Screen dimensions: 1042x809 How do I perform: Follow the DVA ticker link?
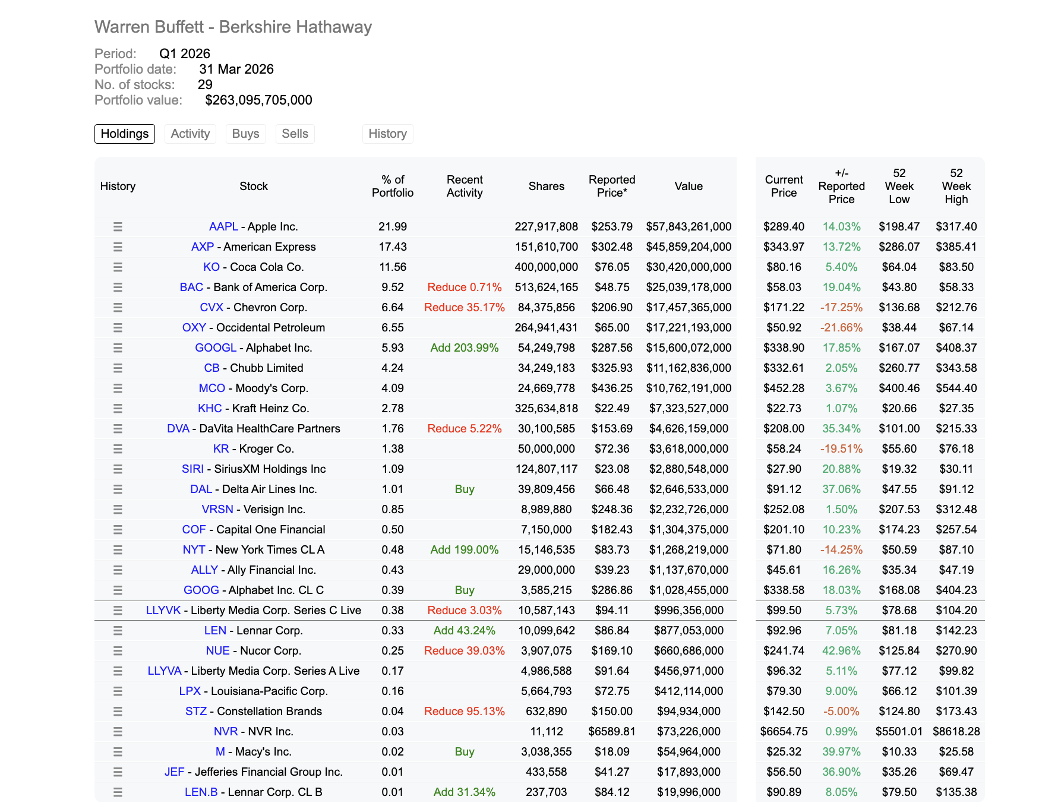pos(178,428)
